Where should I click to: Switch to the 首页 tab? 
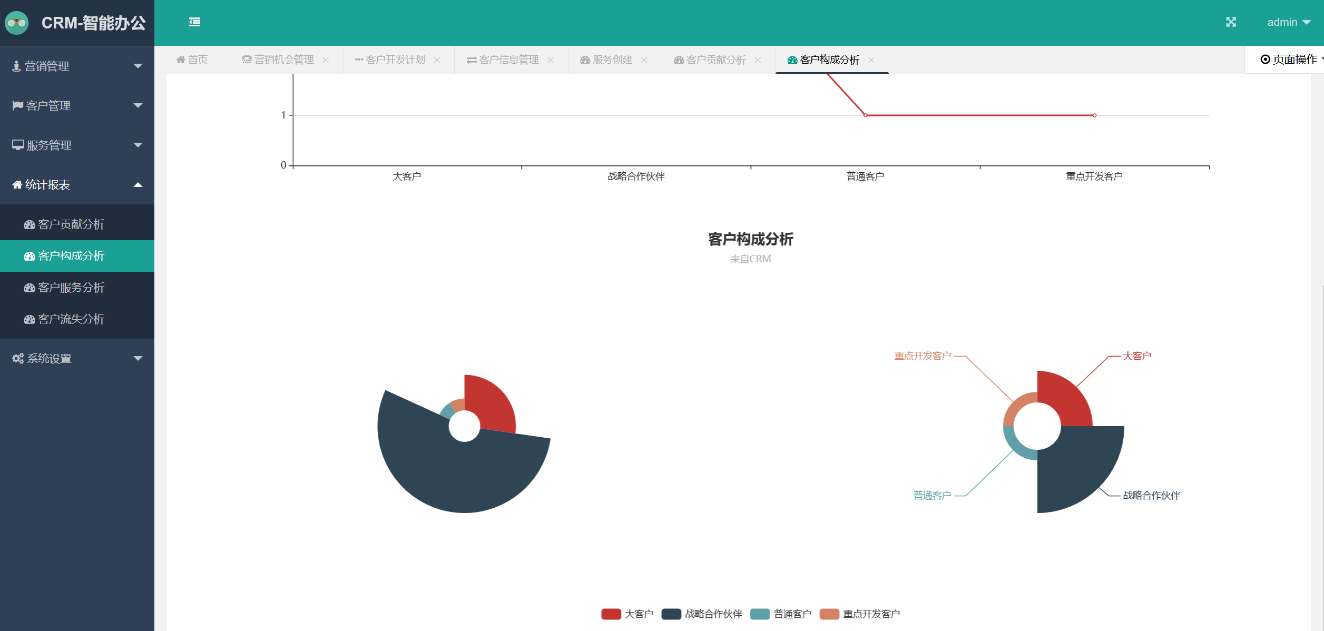click(192, 60)
